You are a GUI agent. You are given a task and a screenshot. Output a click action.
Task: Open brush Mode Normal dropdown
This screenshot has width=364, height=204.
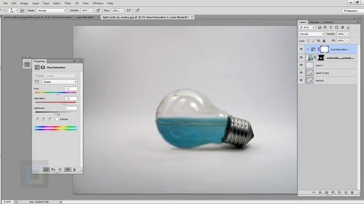pyautogui.click(x=52, y=11)
